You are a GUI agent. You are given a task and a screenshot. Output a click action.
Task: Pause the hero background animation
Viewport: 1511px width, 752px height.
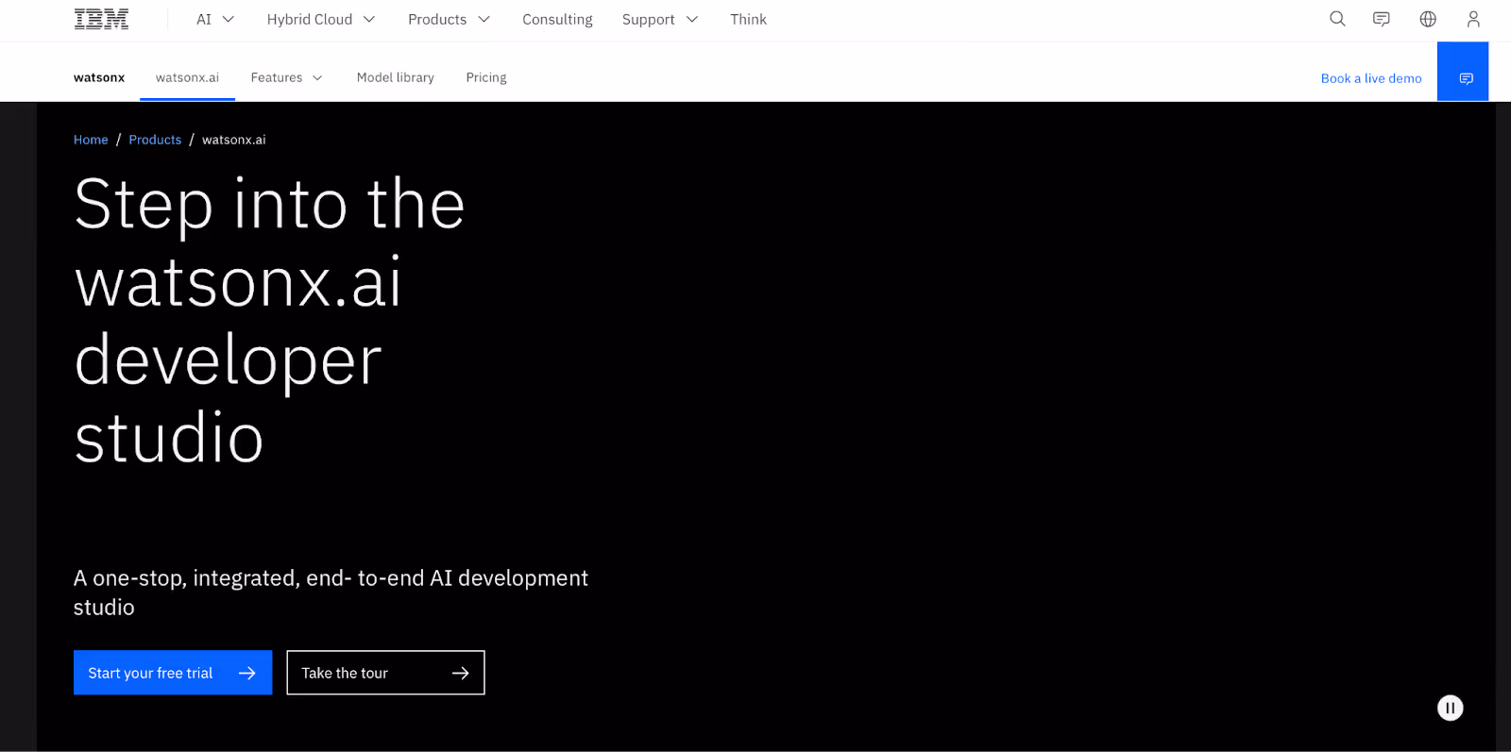[1451, 708]
